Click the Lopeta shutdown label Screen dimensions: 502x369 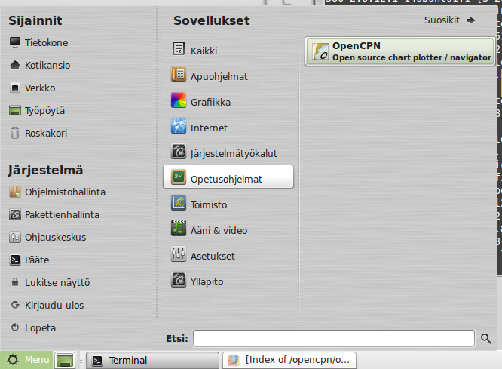[x=41, y=328]
